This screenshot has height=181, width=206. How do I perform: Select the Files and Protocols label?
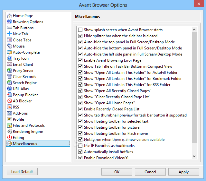coord(29,125)
